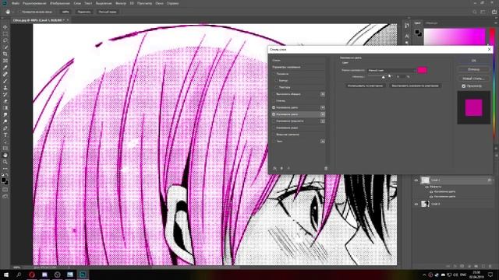Open blend mode dropdown in Layer Style

pos(391,70)
